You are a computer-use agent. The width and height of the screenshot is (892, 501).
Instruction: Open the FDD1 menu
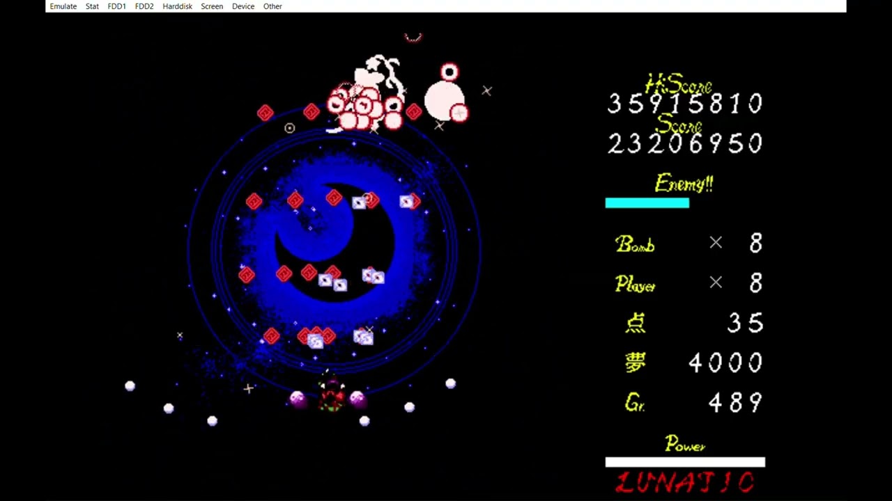click(x=117, y=6)
